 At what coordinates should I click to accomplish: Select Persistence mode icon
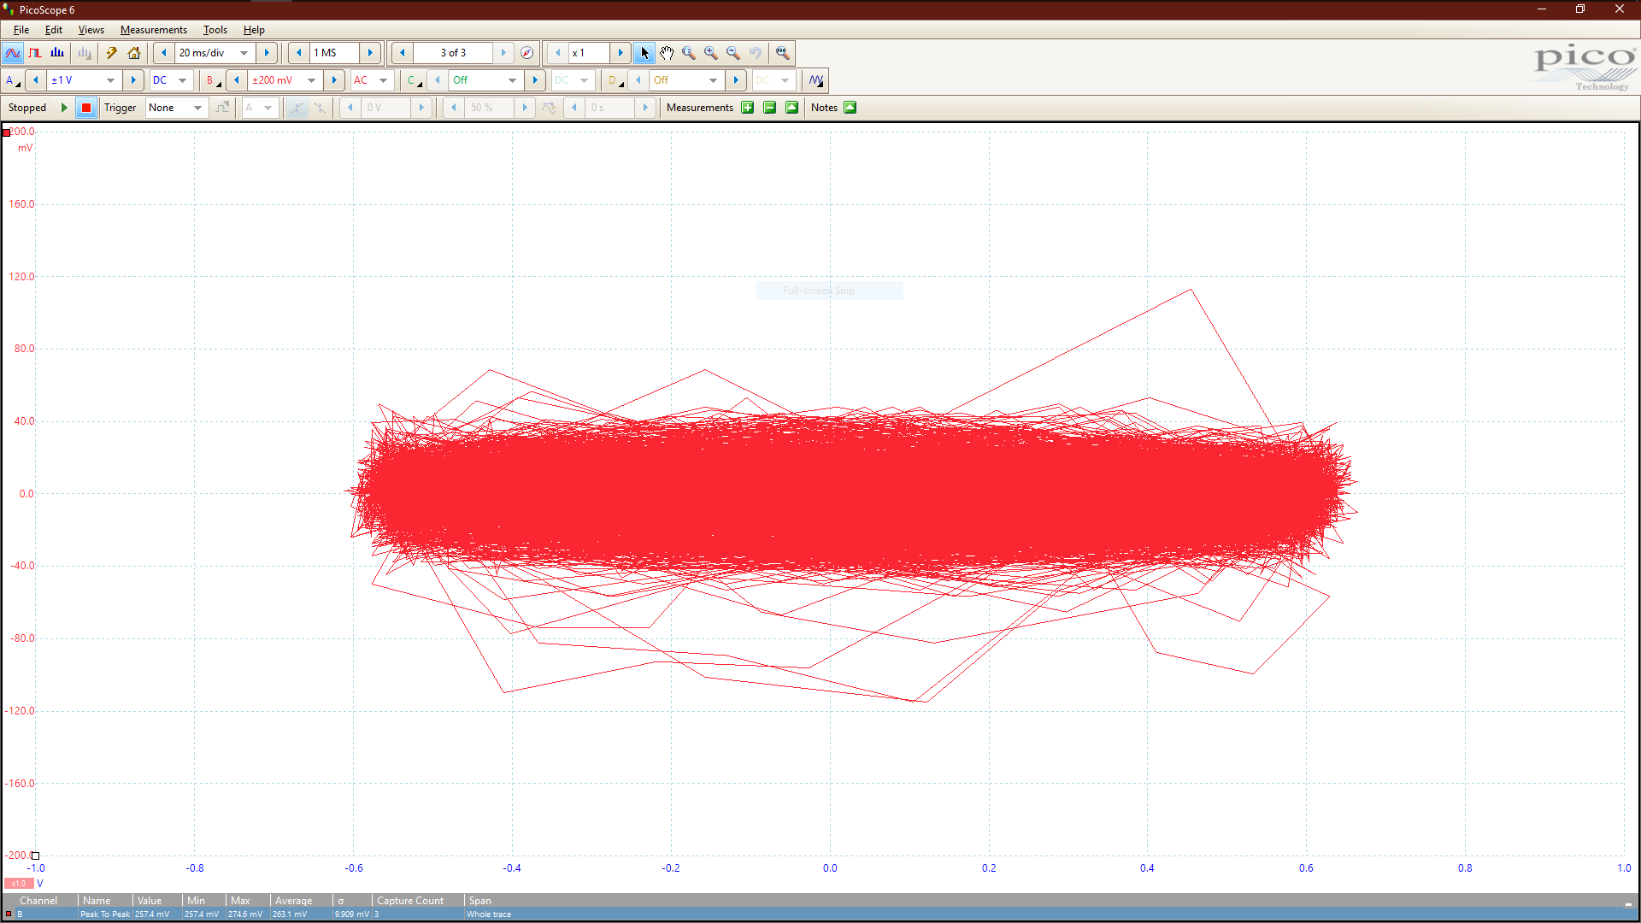(35, 53)
